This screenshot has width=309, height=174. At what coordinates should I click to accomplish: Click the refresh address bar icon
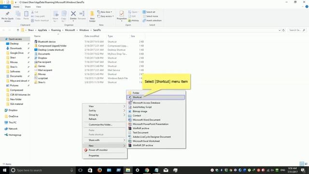pos(283,30)
